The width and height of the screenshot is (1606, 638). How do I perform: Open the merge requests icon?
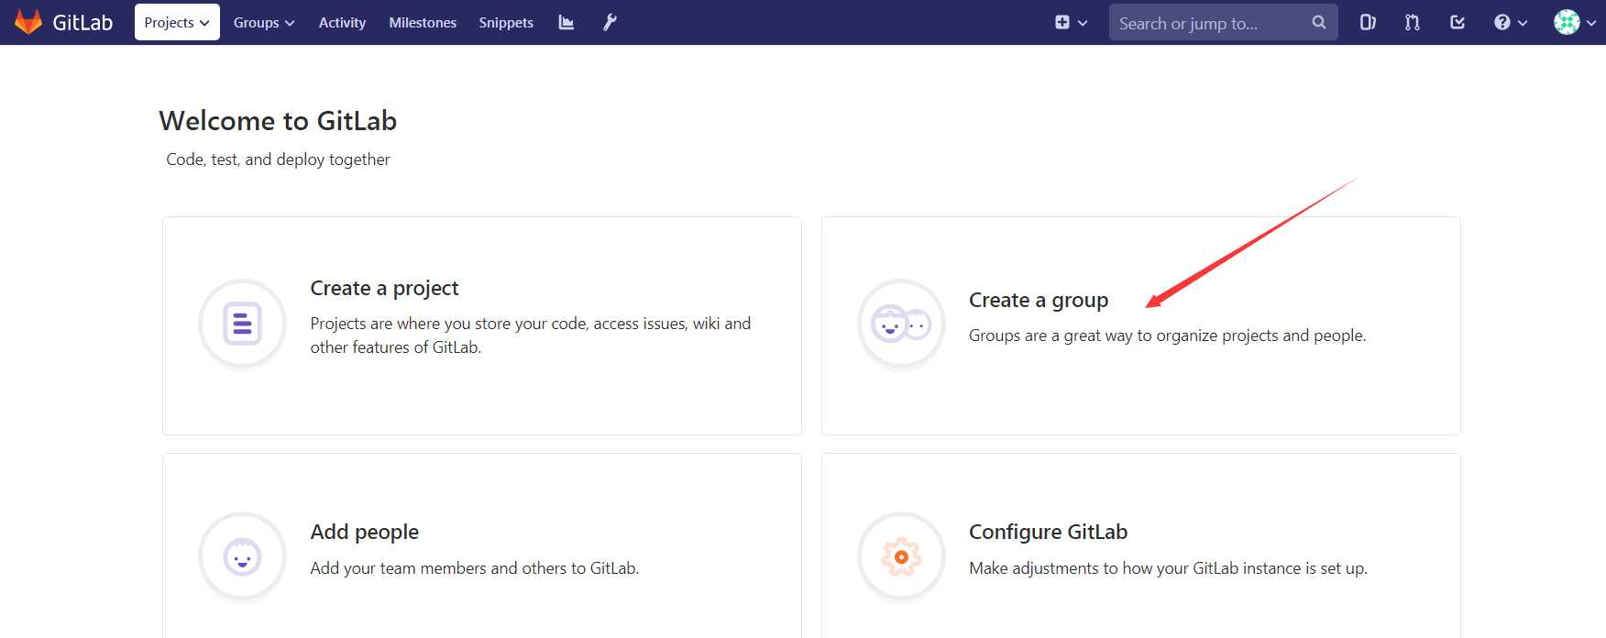1413,22
